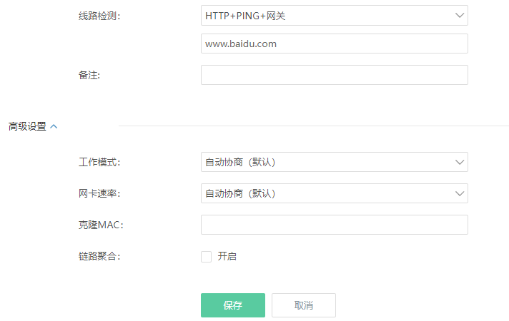Click the 保存 button
Viewport: 509px width, 321px height.
tap(233, 305)
